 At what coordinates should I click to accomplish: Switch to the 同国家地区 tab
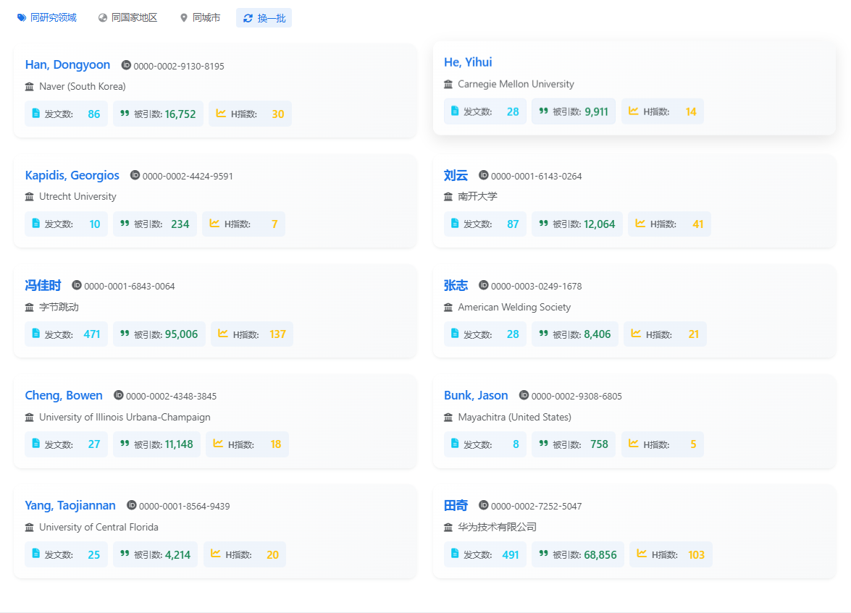tap(127, 17)
